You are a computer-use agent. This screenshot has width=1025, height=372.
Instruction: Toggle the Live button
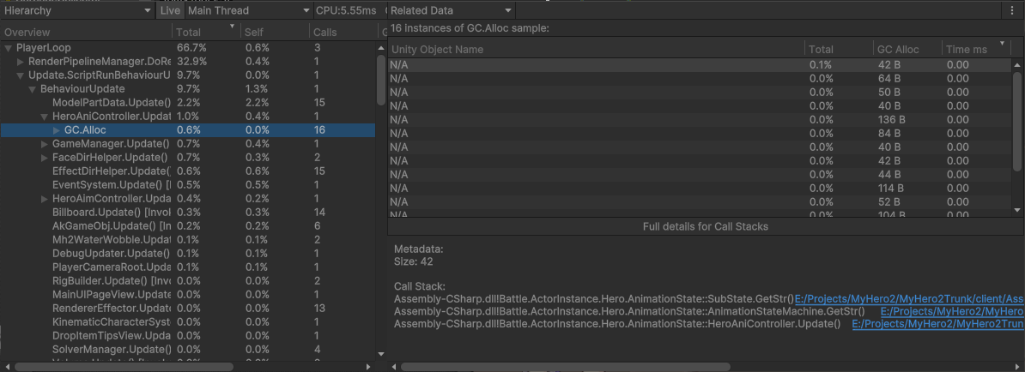click(x=170, y=10)
